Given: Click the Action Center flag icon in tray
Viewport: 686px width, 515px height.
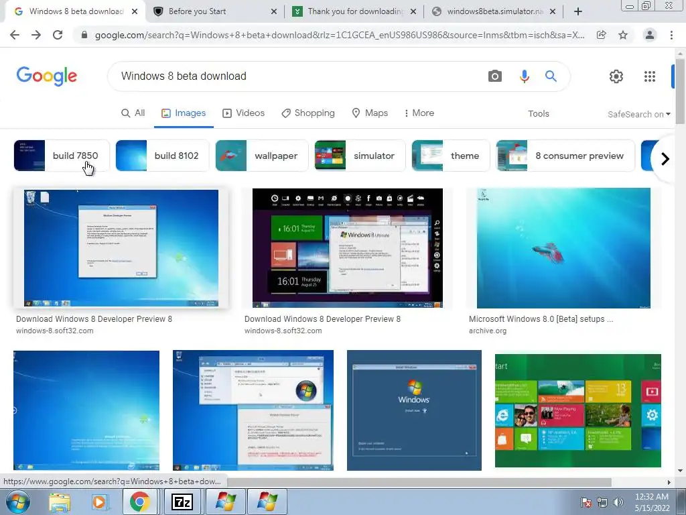Looking at the screenshot, I should coord(586,502).
